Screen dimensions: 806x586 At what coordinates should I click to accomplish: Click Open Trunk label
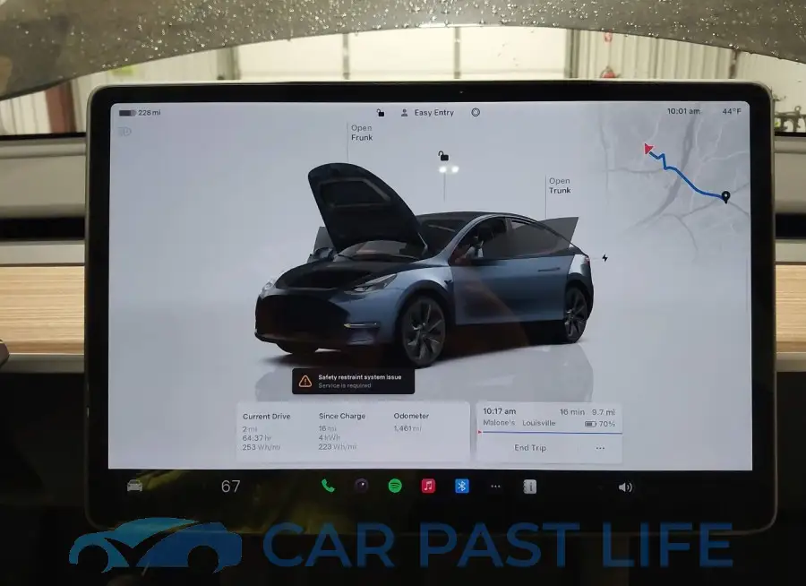560,185
